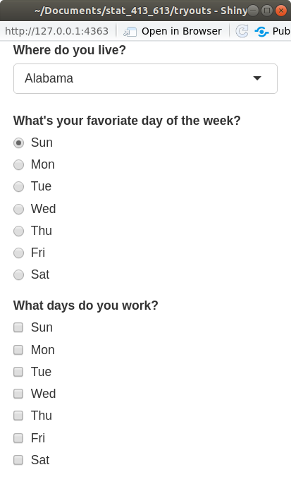Click the Open in Browser icon

(130, 31)
